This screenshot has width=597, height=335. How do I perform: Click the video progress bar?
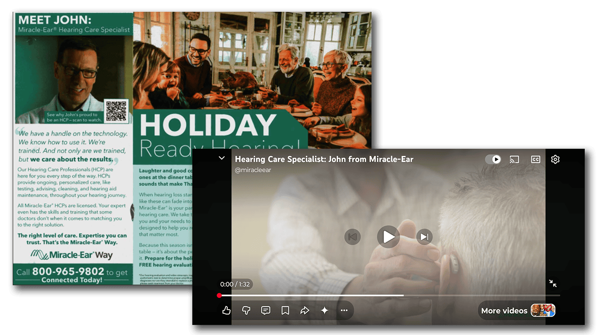389,296
